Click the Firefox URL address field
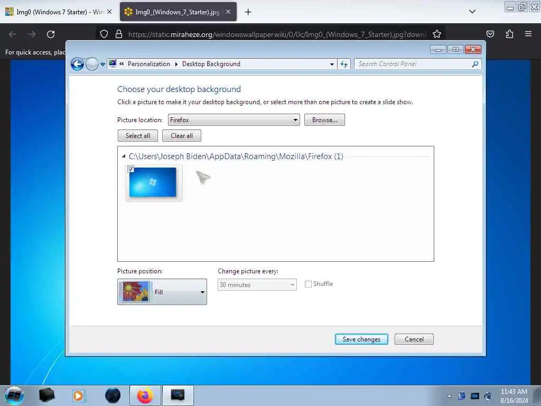Viewport: 541px width, 406px height. pyautogui.click(x=277, y=34)
